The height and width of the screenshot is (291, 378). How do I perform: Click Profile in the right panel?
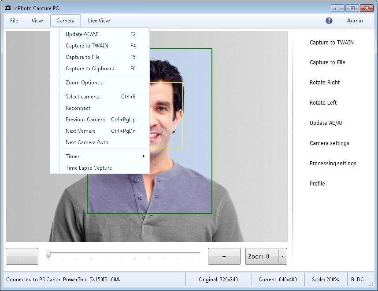(317, 184)
